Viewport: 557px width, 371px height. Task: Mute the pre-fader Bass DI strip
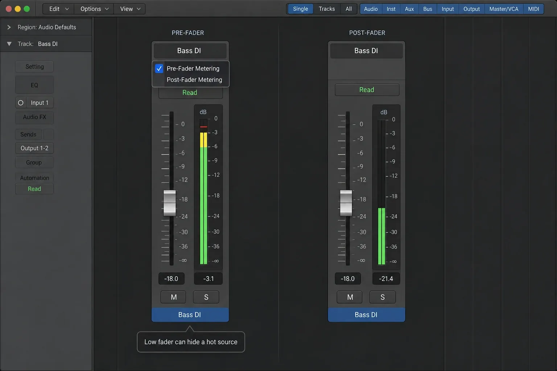point(174,297)
